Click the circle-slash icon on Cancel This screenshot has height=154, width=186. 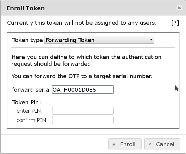[150, 144]
